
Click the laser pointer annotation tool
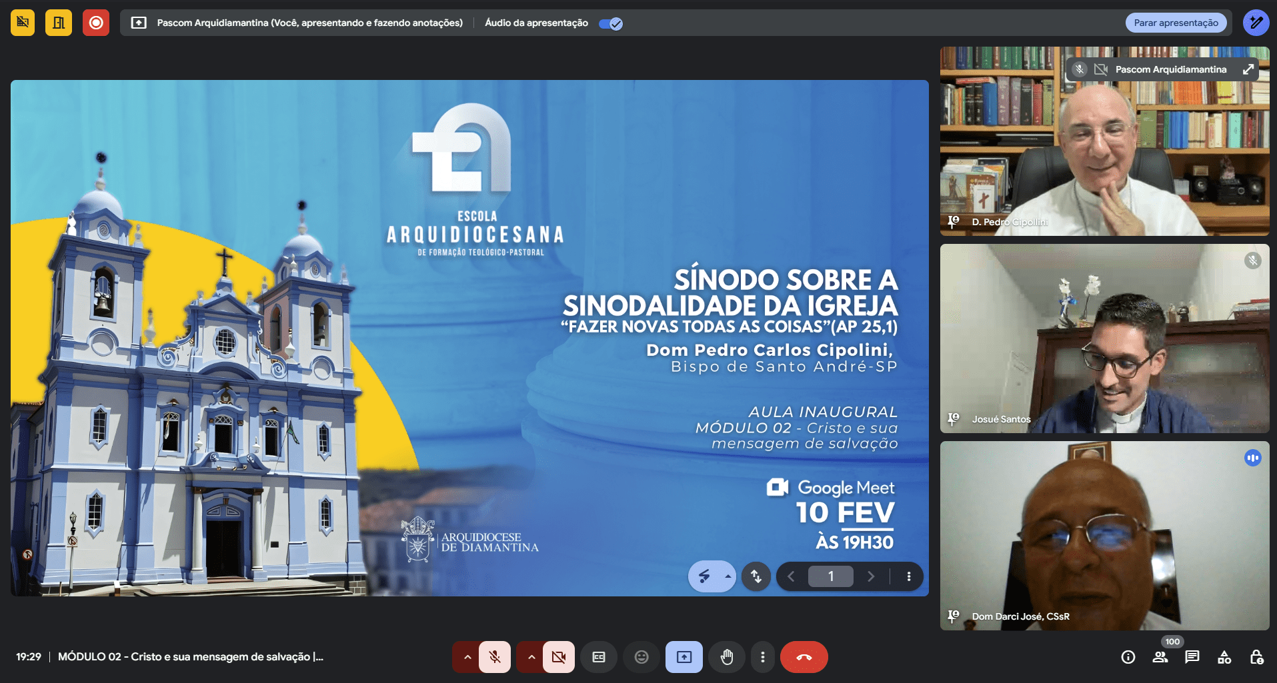click(704, 576)
